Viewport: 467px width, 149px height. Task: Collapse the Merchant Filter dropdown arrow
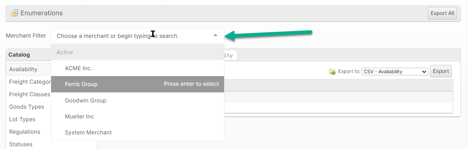click(215, 35)
